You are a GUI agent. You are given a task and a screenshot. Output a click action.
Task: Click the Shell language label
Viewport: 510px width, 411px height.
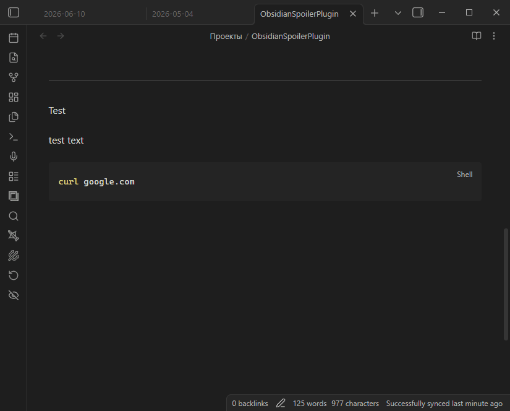tap(464, 175)
